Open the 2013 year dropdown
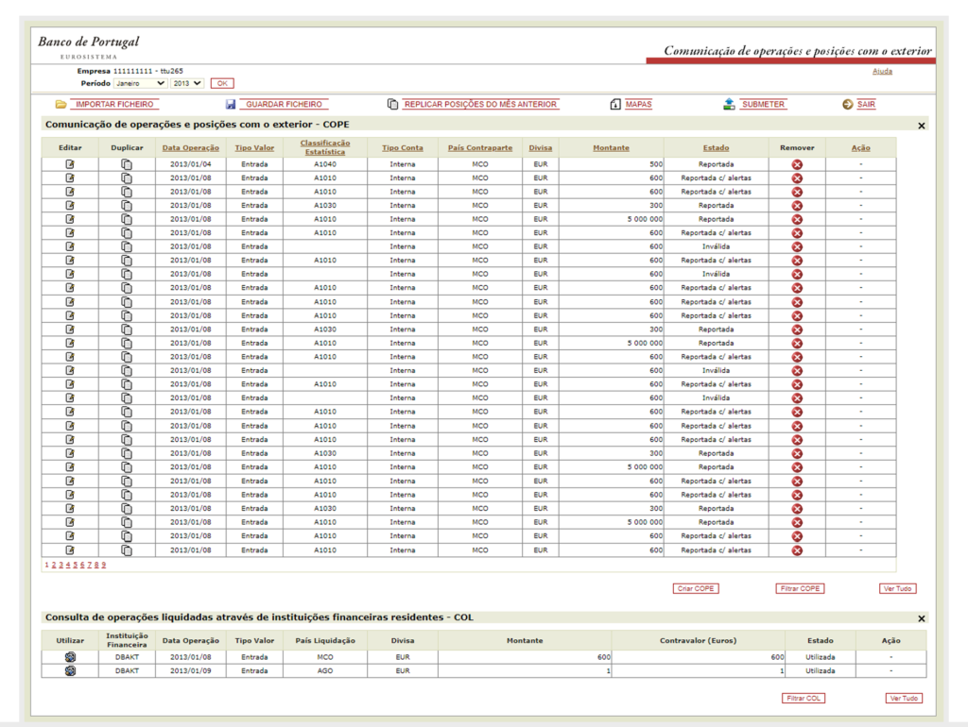 pyautogui.click(x=187, y=83)
